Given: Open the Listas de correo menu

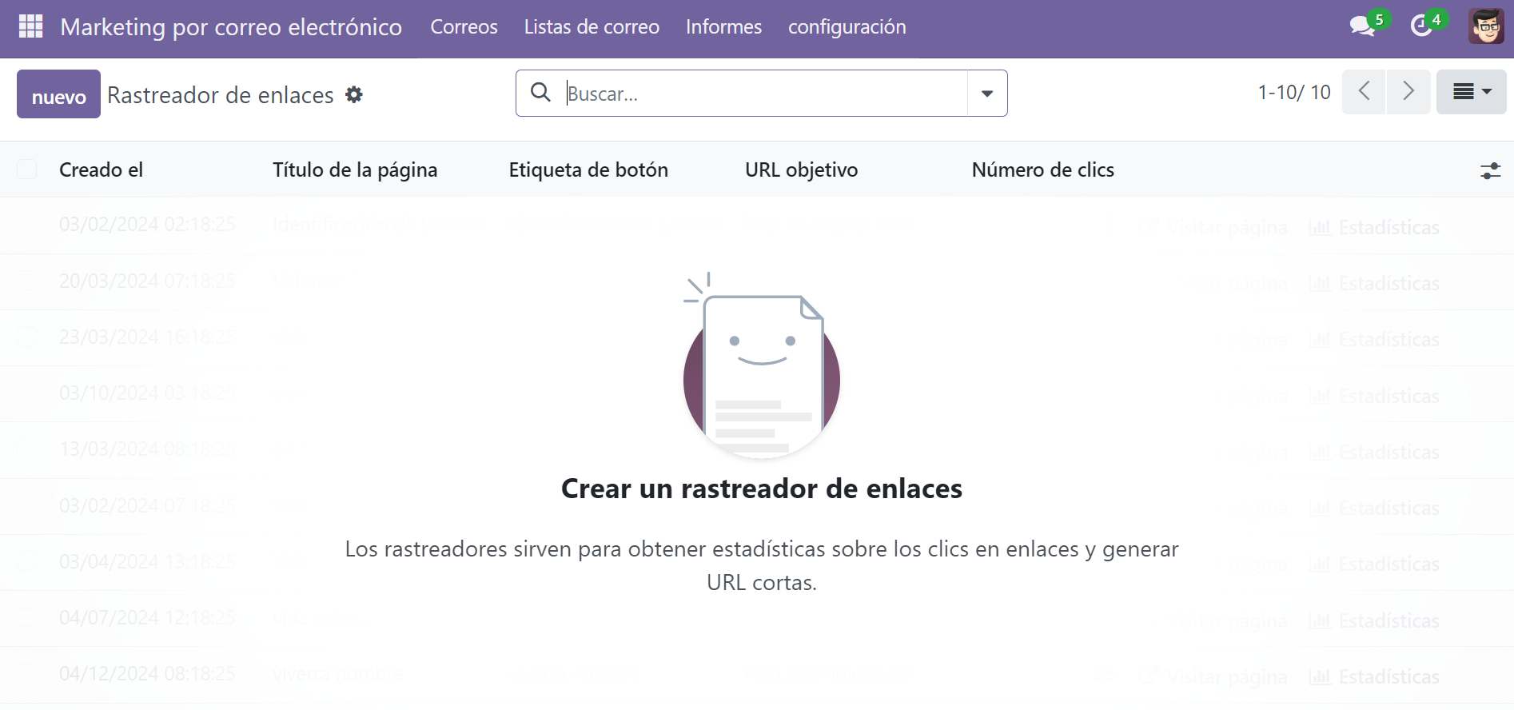Looking at the screenshot, I should (592, 27).
